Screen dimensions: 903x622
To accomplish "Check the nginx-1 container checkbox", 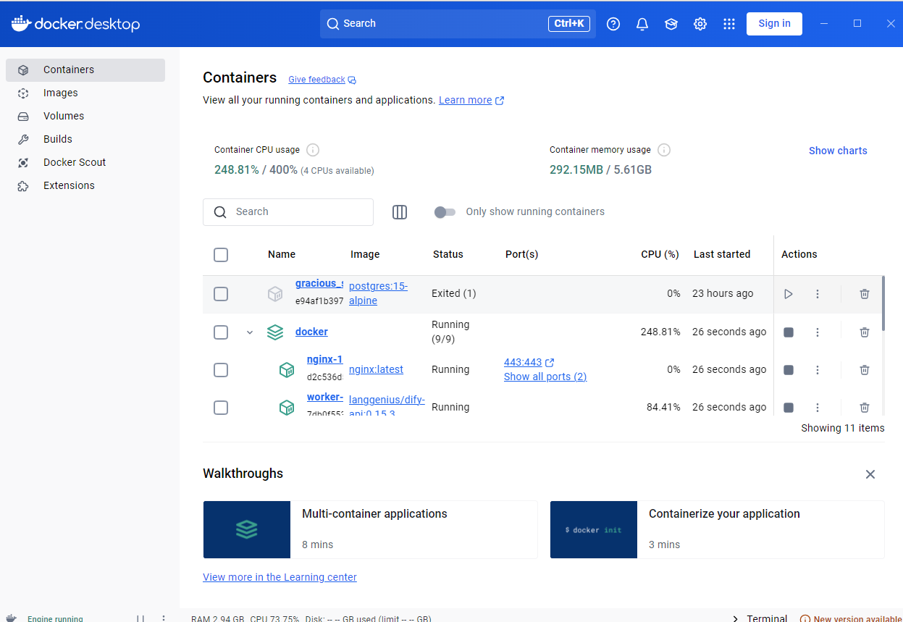I will (221, 370).
